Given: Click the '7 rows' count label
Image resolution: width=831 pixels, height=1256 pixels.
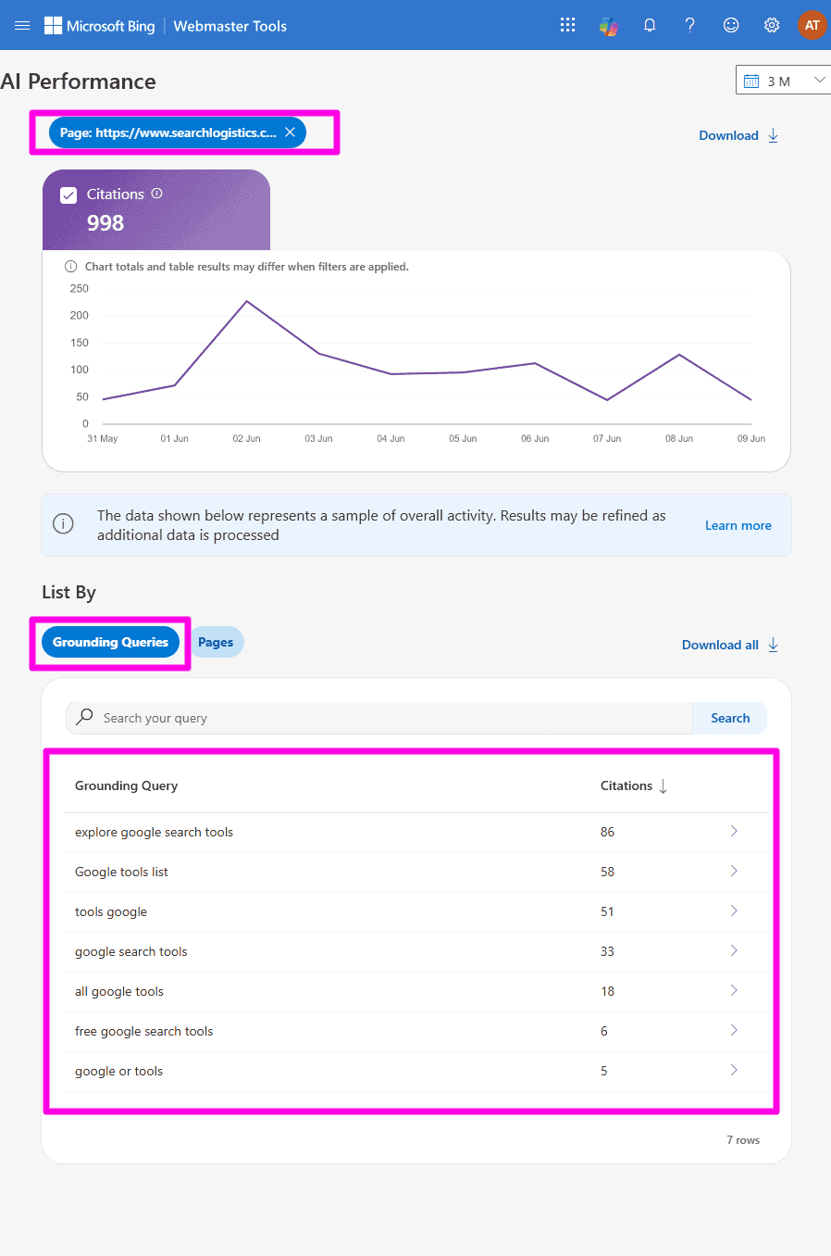Looking at the screenshot, I should click(743, 1140).
